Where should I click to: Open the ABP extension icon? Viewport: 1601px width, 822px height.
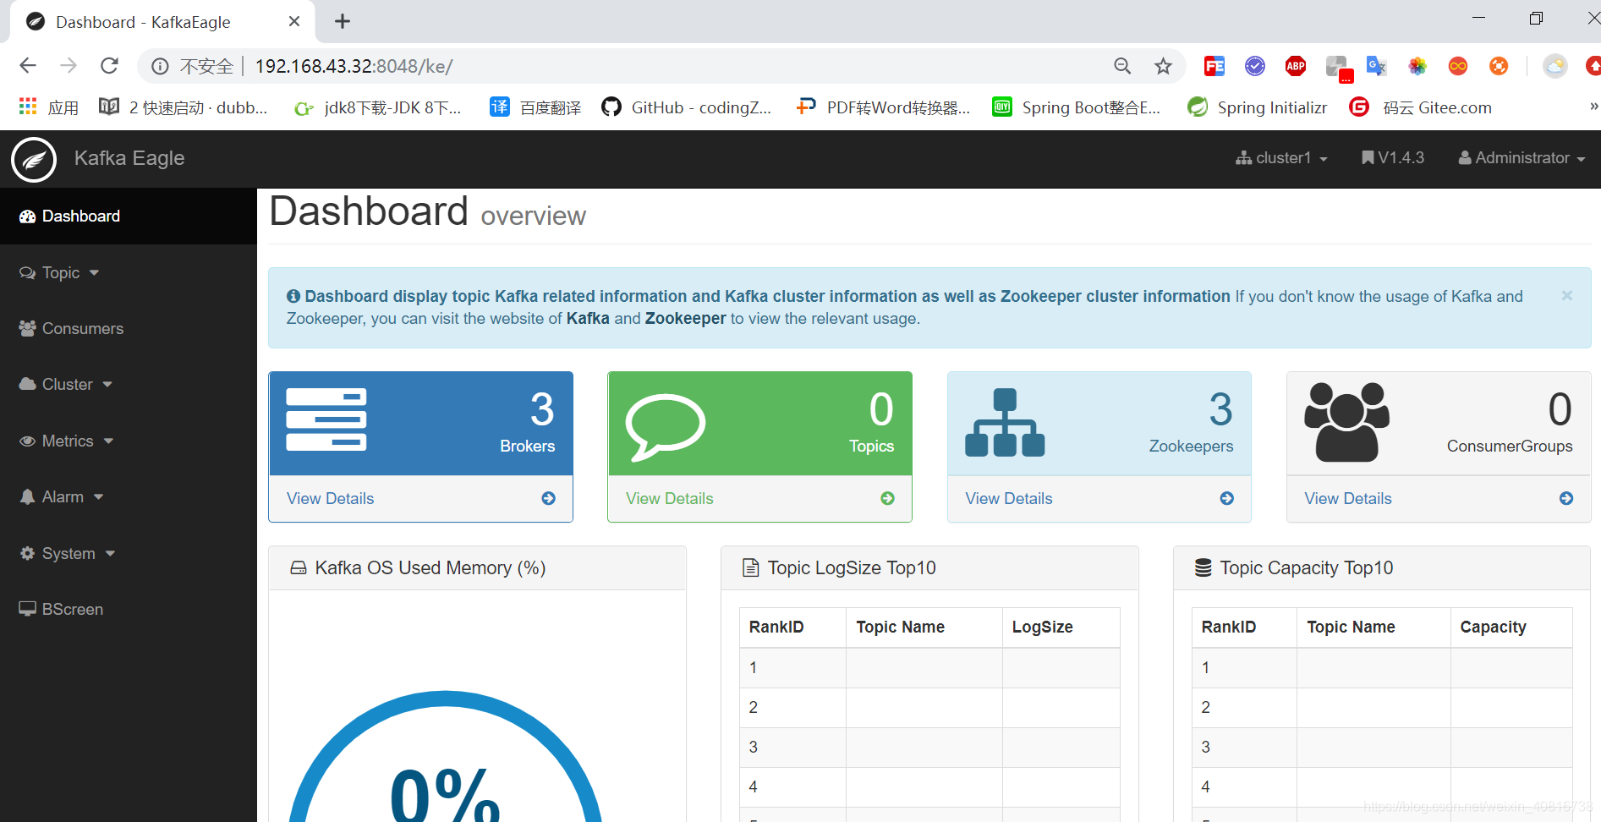tap(1295, 66)
